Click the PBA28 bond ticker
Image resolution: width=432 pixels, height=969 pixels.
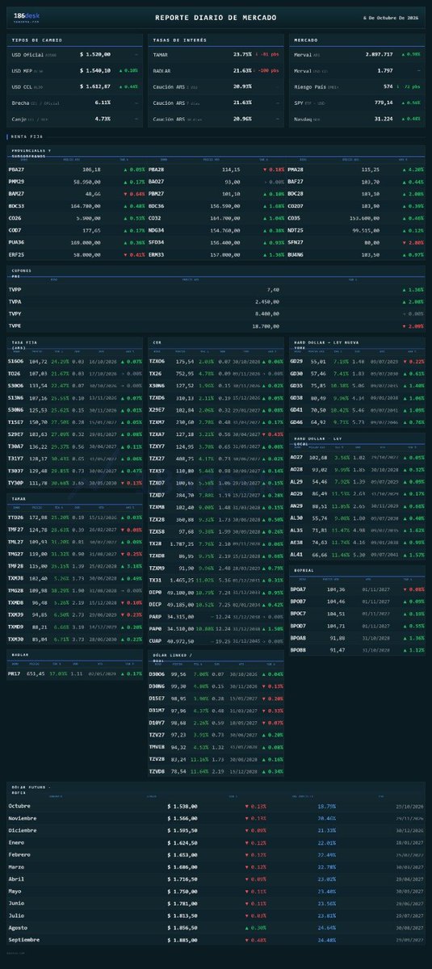pos(157,170)
